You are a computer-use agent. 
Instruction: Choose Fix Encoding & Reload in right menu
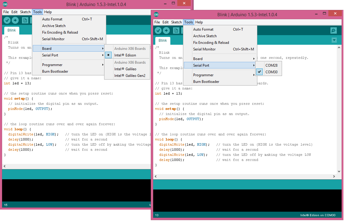(220, 42)
